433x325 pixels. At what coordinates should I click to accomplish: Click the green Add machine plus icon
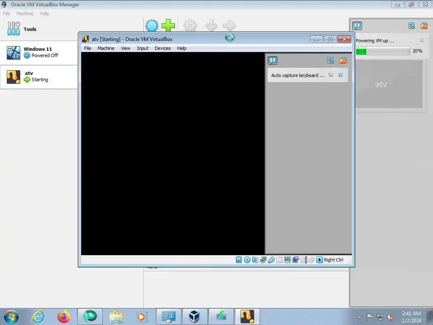click(168, 26)
